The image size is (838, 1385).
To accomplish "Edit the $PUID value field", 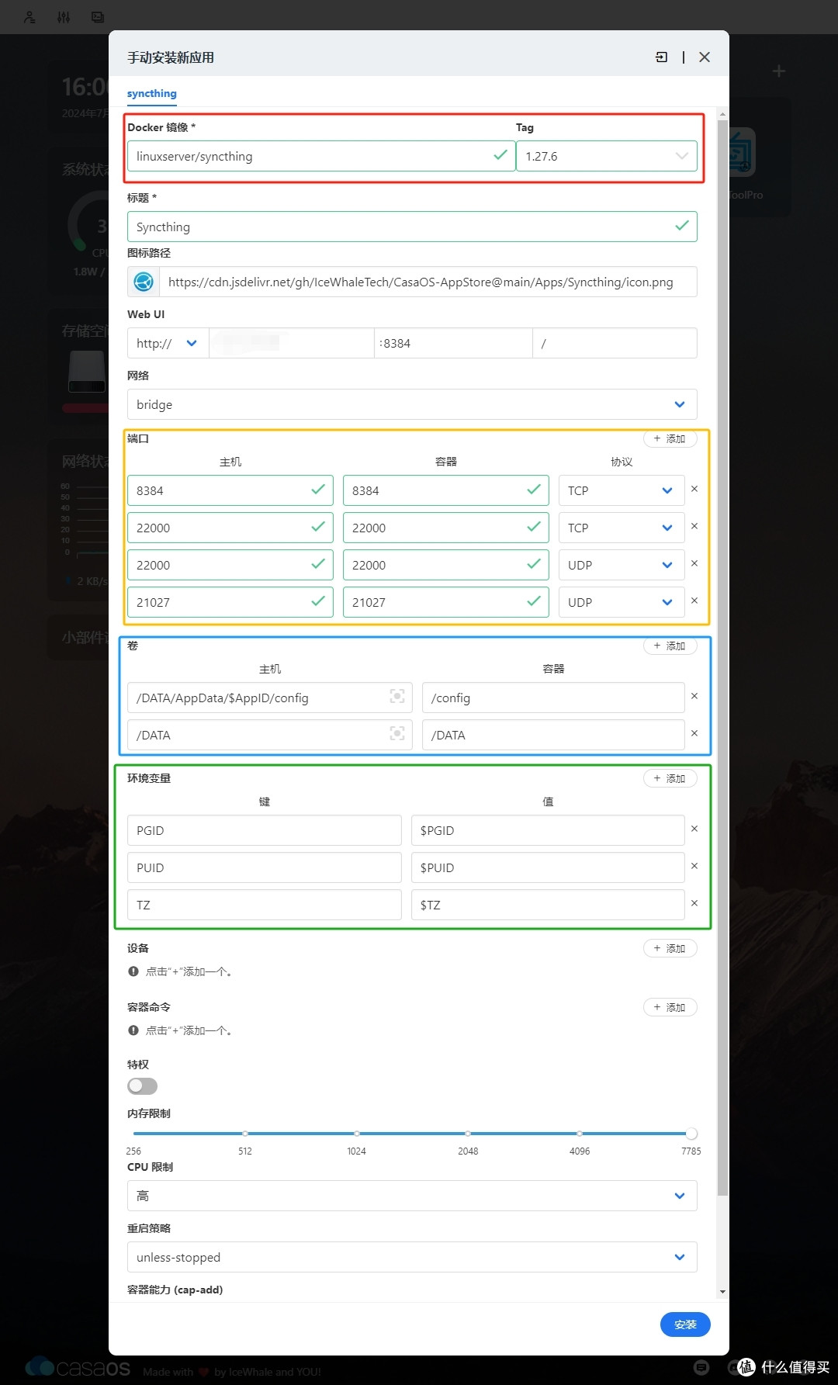I will 548,867.
